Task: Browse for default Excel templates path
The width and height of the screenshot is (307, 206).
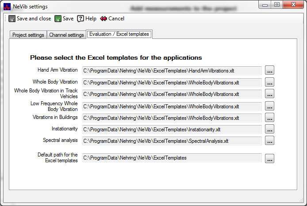Action: (269, 158)
